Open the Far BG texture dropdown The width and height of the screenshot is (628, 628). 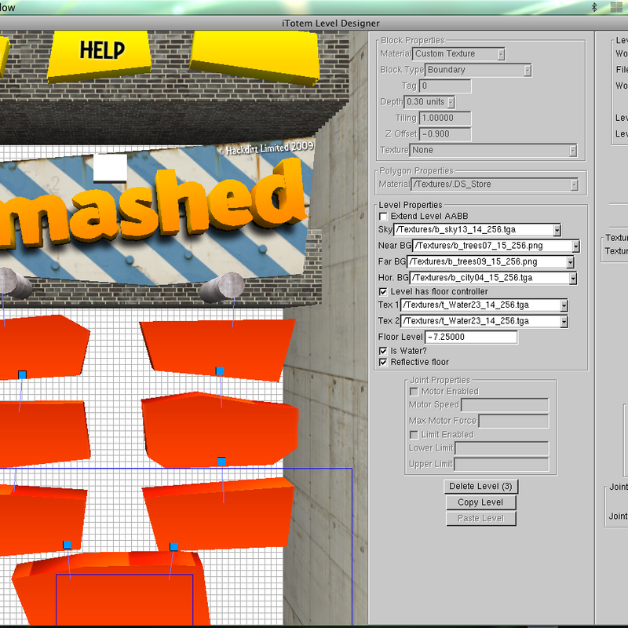point(490,261)
